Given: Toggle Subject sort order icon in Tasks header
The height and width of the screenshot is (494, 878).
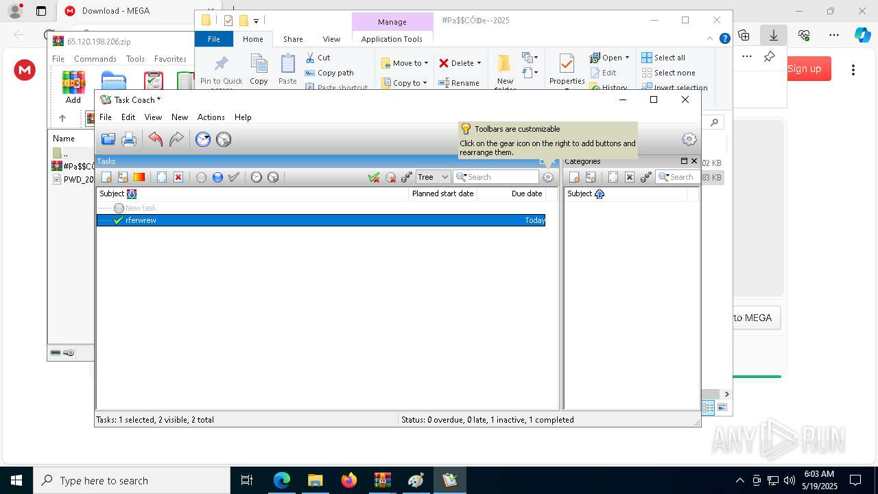Looking at the screenshot, I should pyautogui.click(x=132, y=194).
